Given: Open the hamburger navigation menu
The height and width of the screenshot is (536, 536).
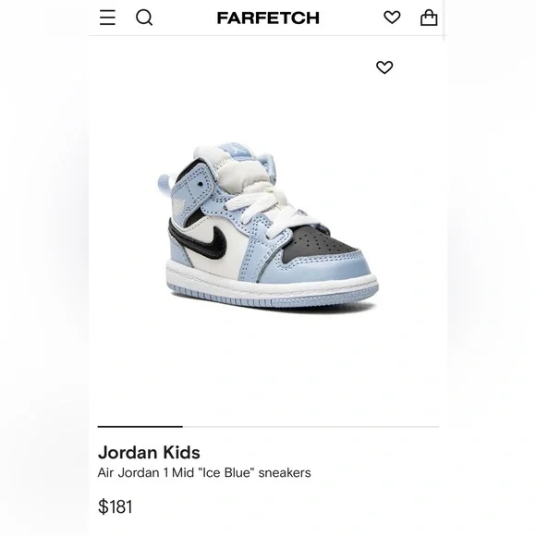Looking at the screenshot, I should point(107,18).
